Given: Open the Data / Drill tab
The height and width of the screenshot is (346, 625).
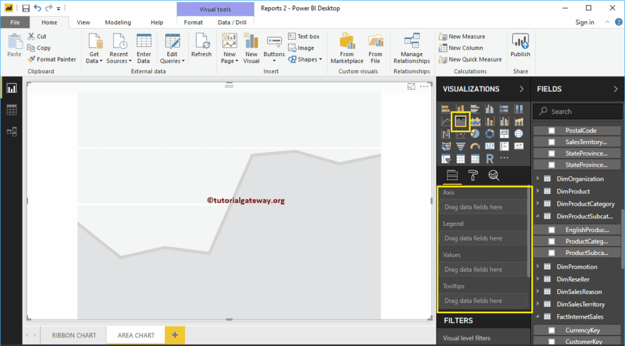Looking at the screenshot, I should coord(232,23).
